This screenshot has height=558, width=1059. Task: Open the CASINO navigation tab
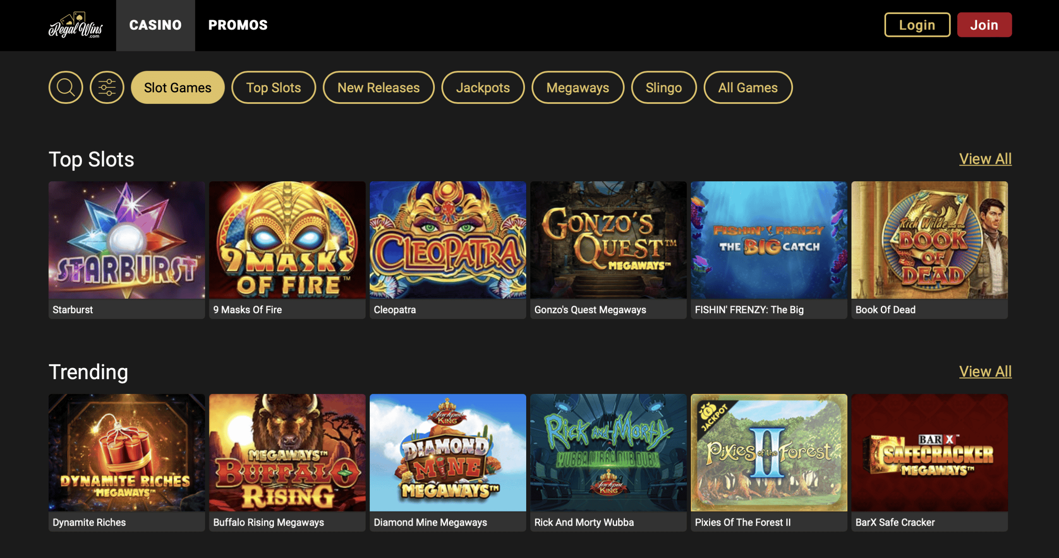tap(156, 25)
